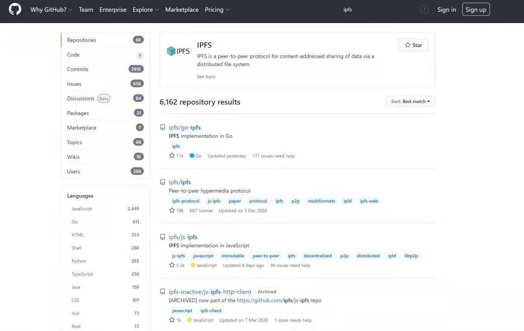Expand the Explore menu

(x=146, y=9)
